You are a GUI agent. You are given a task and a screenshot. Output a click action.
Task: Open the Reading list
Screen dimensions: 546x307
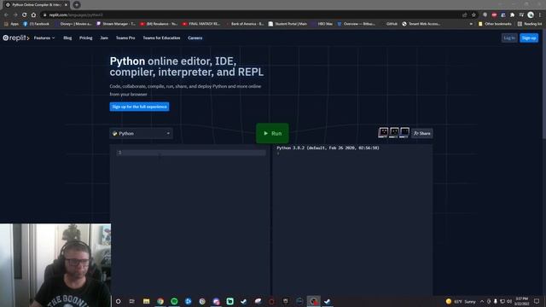(x=530, y=24)
